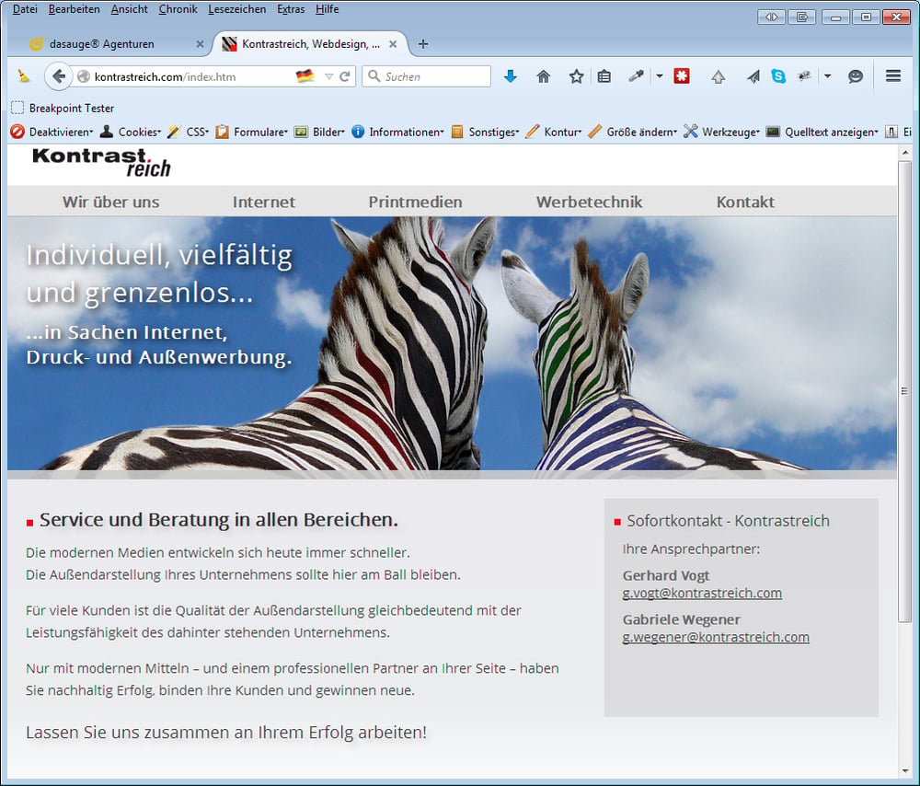920x786 pixels.
Task: Open the Werkzeuge dropdown menu
Action: point(721,133)
